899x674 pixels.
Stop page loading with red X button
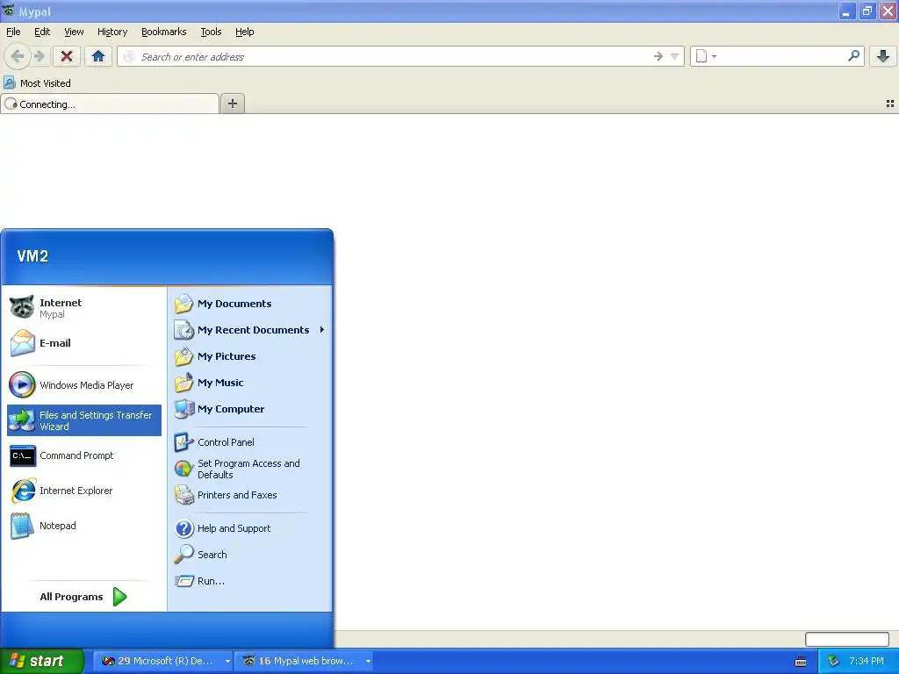click(x=67, y=56)
